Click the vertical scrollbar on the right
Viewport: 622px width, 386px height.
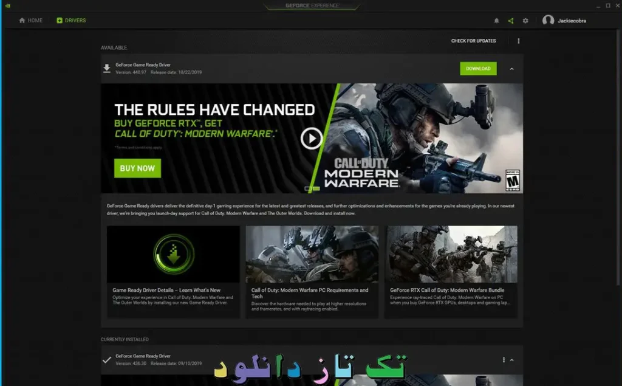(x=618, y=157)
